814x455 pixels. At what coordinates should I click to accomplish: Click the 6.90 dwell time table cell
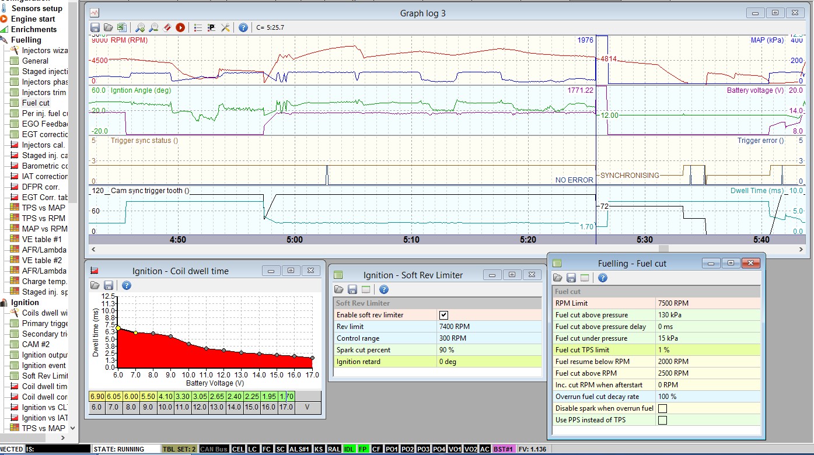click(x=97, y=397)
